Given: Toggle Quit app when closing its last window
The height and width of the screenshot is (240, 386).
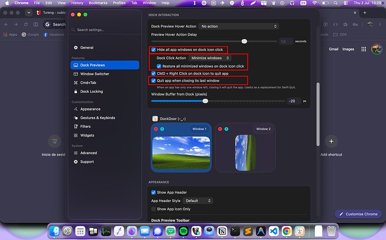Looking at the screenshot, I should pos(153,80).
